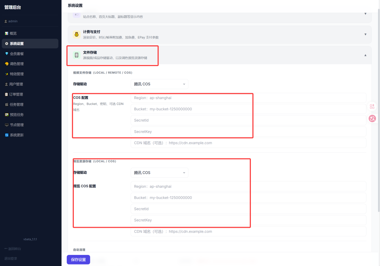Go to 调色管理 page
The height and width of the screenshot is (266, 380).
click(17, 64)
